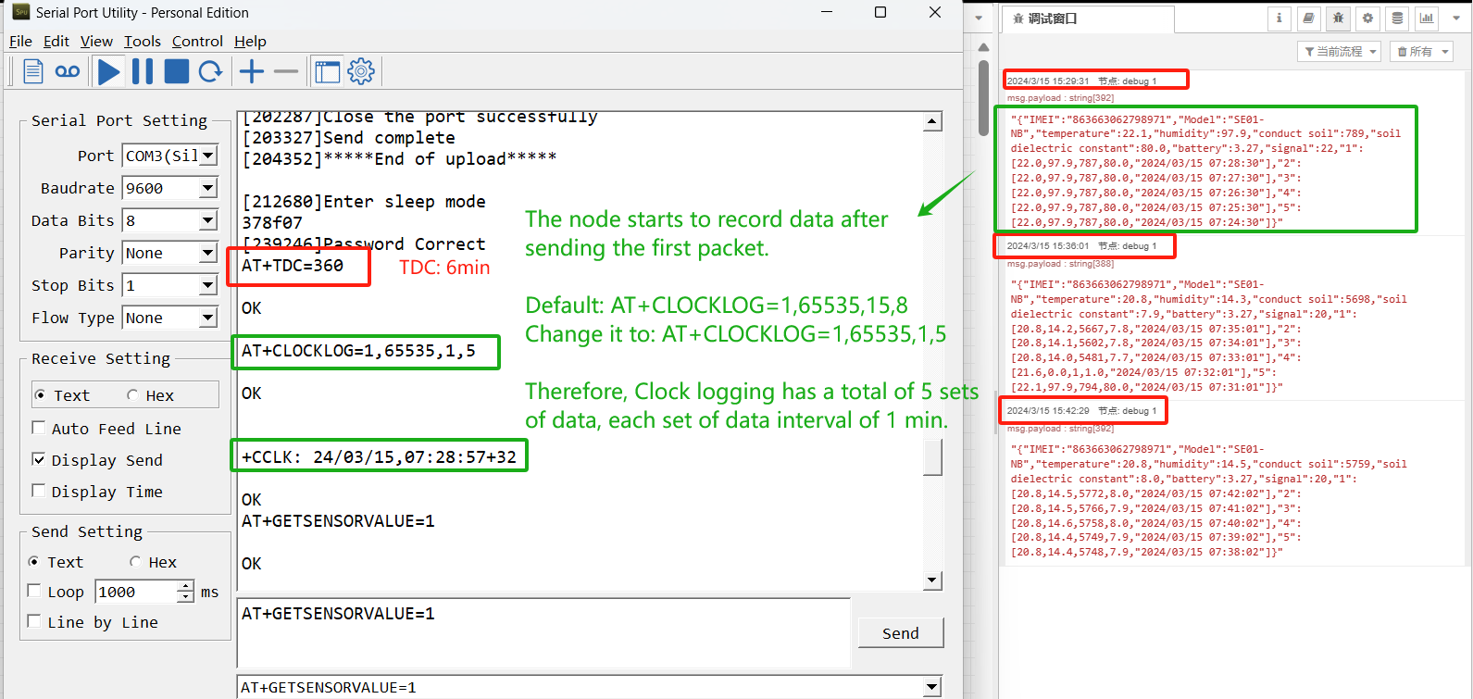Click the loopback/record icon in toolbar
The width and height of the screenshot is (1473, 699).
pyautogui.click(x=68, y=71)
